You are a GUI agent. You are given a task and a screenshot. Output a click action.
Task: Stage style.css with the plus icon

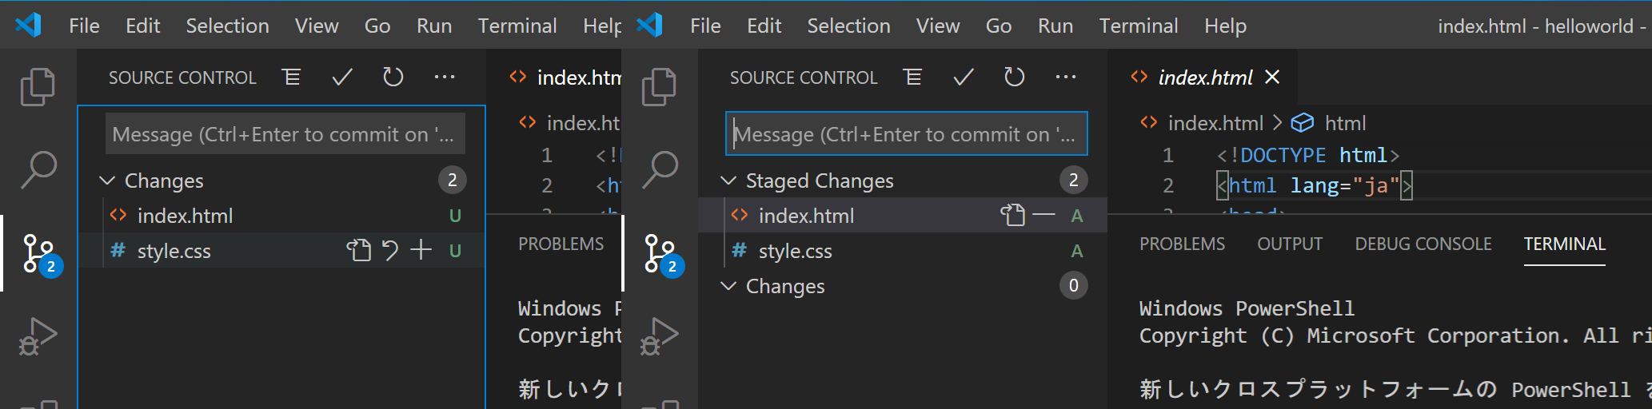(421, 251)
